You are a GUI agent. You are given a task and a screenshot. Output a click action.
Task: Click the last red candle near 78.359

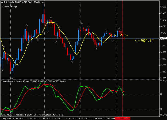(x=124, y=38)
